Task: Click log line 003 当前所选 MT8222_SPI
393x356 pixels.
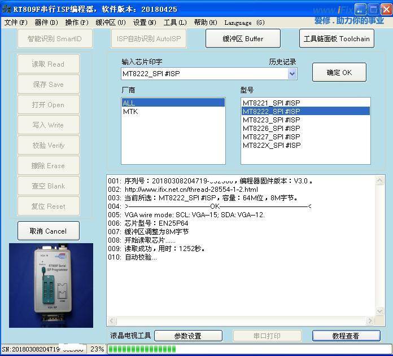Action: tap(203, 198)
